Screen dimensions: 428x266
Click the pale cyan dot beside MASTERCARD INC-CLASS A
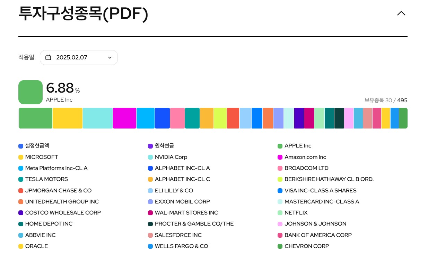[x=280, y=202]
